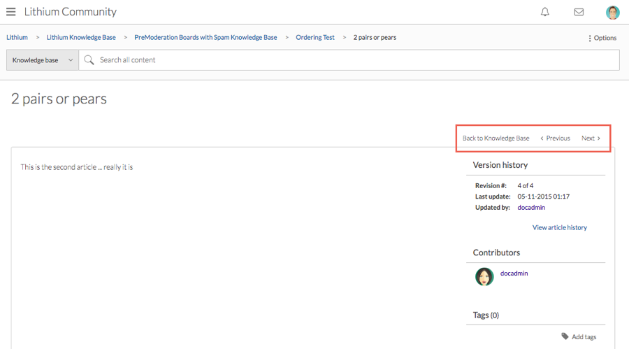Click the revision value '4 of 4'
The height and width of the screenshot is (349, 629).
point(525,185)
